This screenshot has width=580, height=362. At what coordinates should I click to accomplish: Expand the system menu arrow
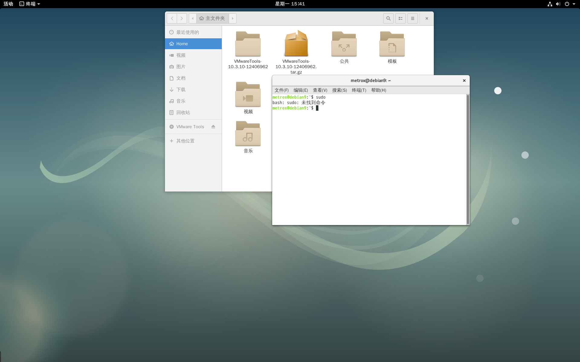(574, 4)
